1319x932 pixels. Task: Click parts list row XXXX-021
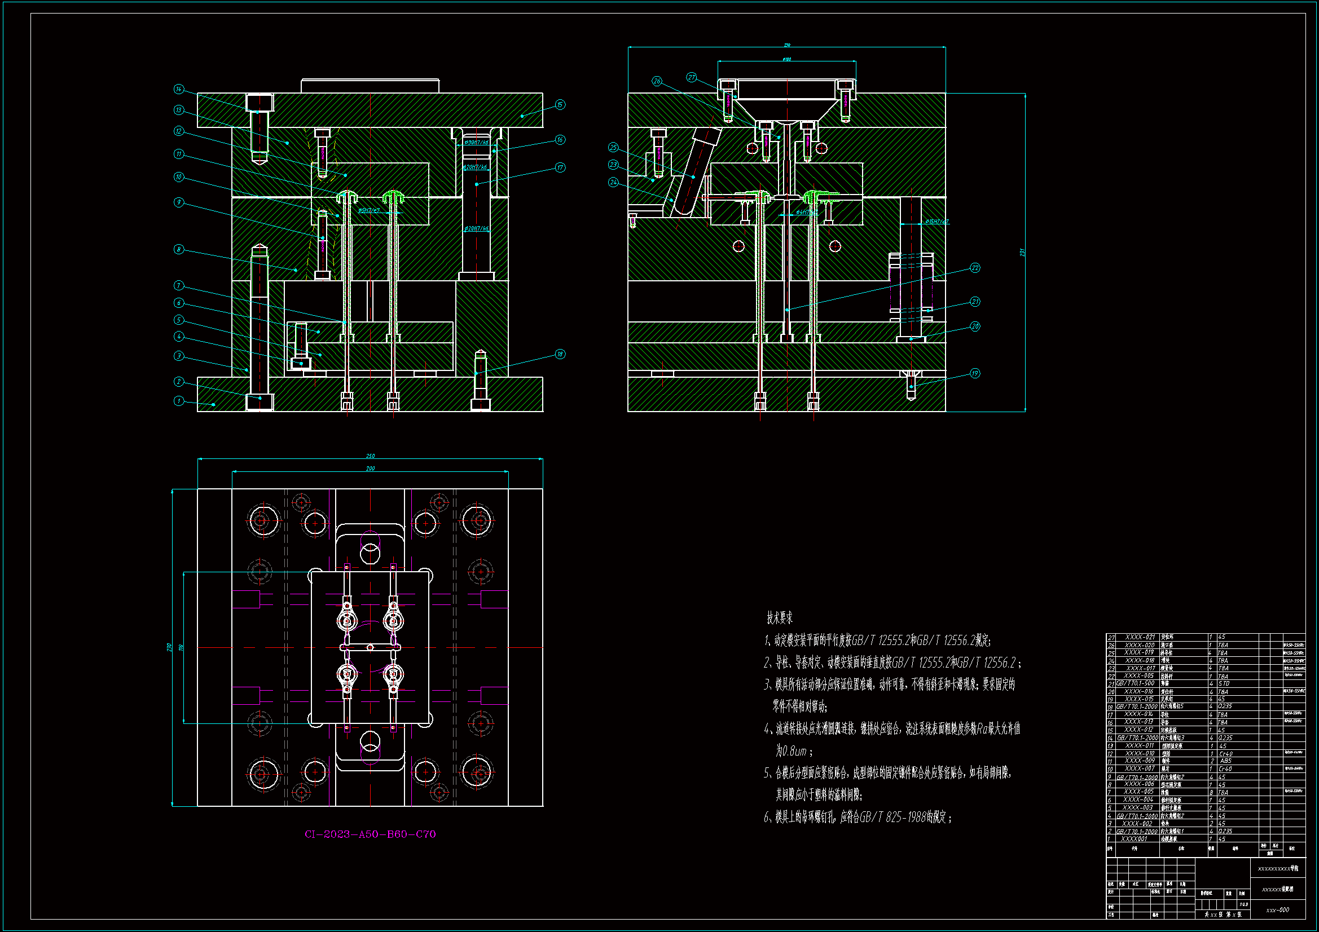tap(1140, 637)
